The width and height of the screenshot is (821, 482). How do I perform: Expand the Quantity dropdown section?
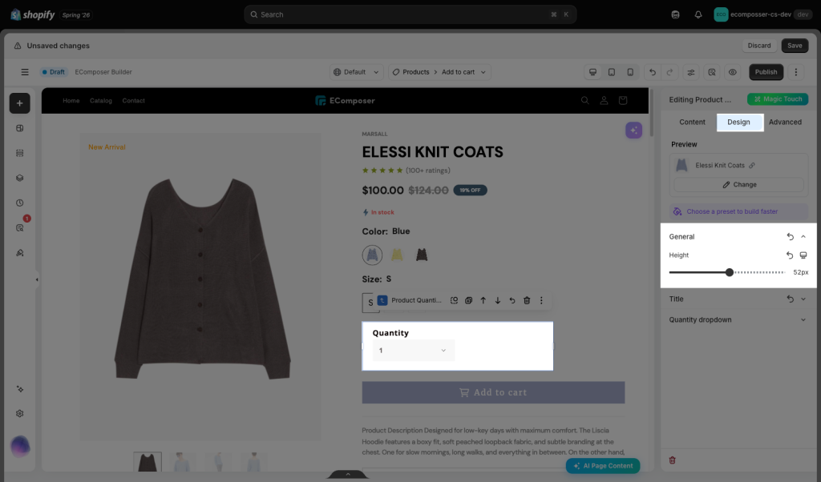[738, 320]
